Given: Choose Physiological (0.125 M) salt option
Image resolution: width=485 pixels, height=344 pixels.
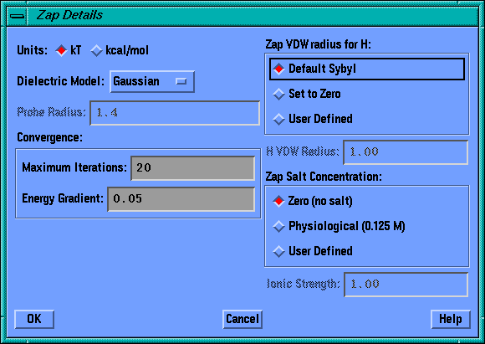Looking at the screenshot, I should pos(339,226).
